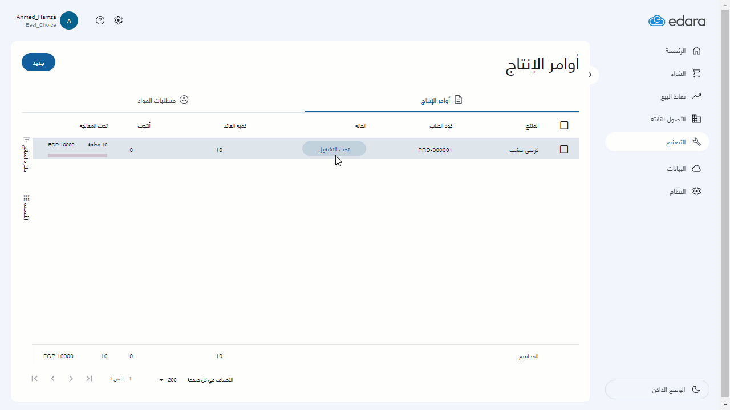Click the كود الطلب column header

(441, 126)
